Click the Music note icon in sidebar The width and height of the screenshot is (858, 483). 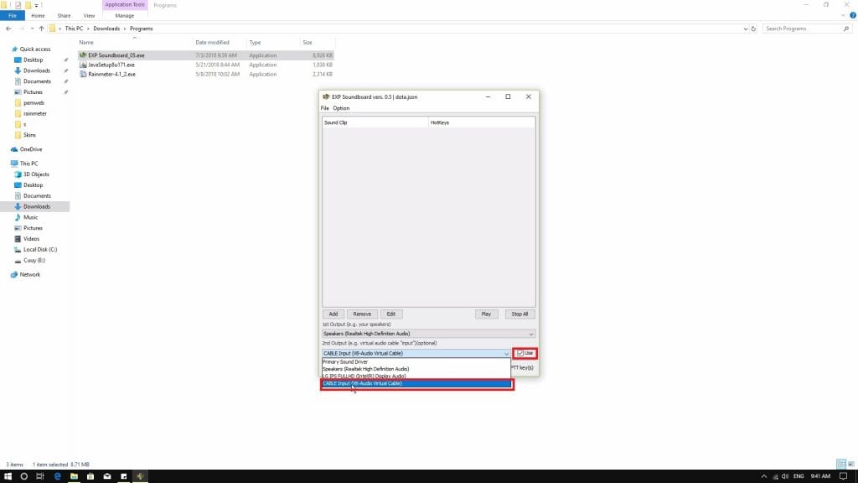click(x=18, y=217)
